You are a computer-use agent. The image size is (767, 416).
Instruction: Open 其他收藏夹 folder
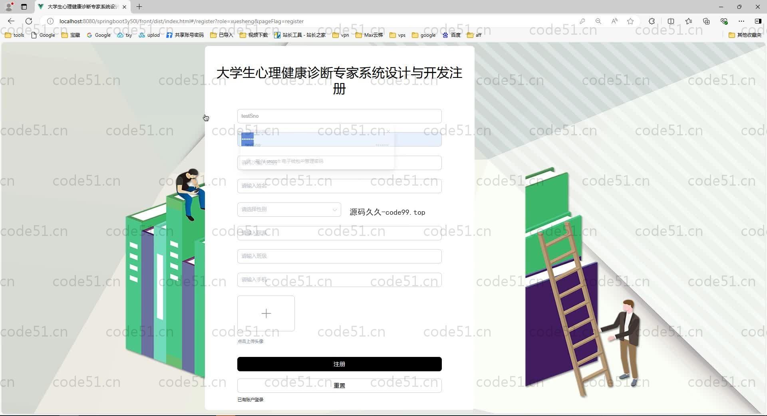pos(745,35)
